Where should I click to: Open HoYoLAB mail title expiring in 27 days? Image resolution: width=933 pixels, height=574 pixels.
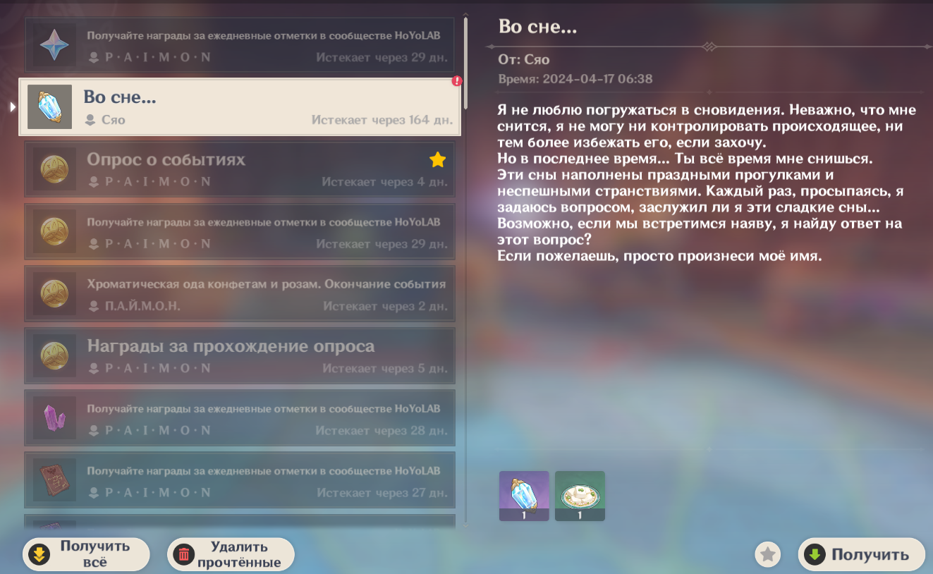(264, 470)
